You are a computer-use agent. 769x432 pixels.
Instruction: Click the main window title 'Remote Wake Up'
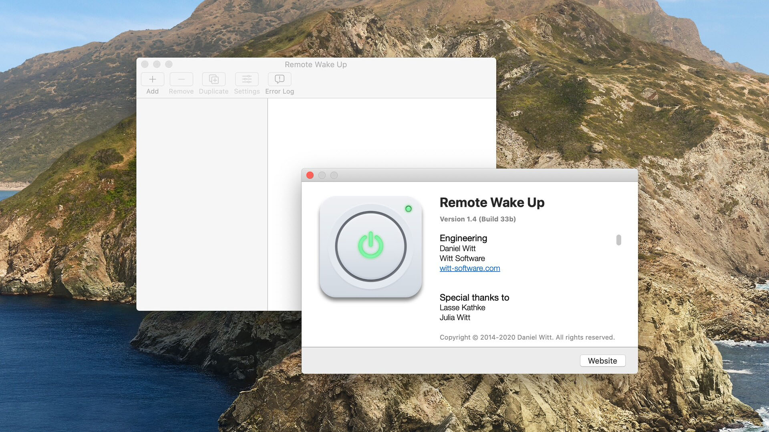point(316,64)
